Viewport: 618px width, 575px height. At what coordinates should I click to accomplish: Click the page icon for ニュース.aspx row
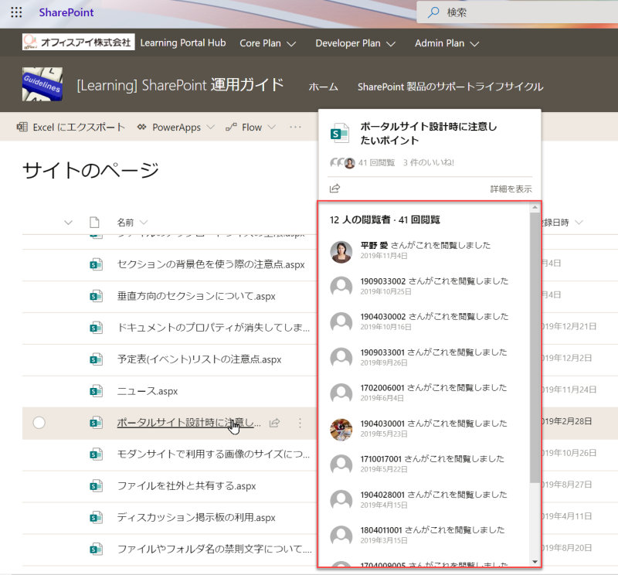click(x=96, y=391)
